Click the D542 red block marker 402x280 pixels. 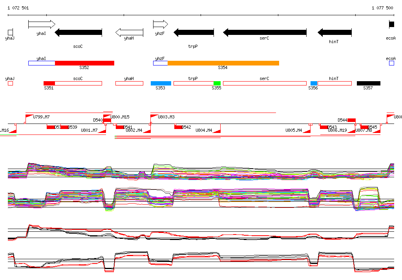click(179, 127)
